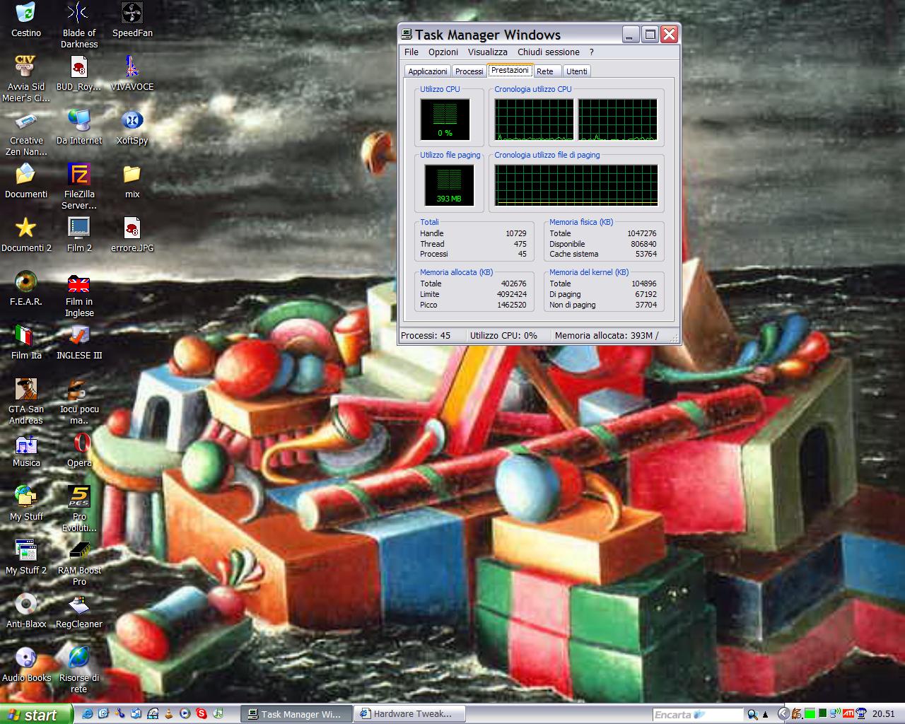Open the ? help menu
This screenshot has height=724, width=905.
point(592,52)
